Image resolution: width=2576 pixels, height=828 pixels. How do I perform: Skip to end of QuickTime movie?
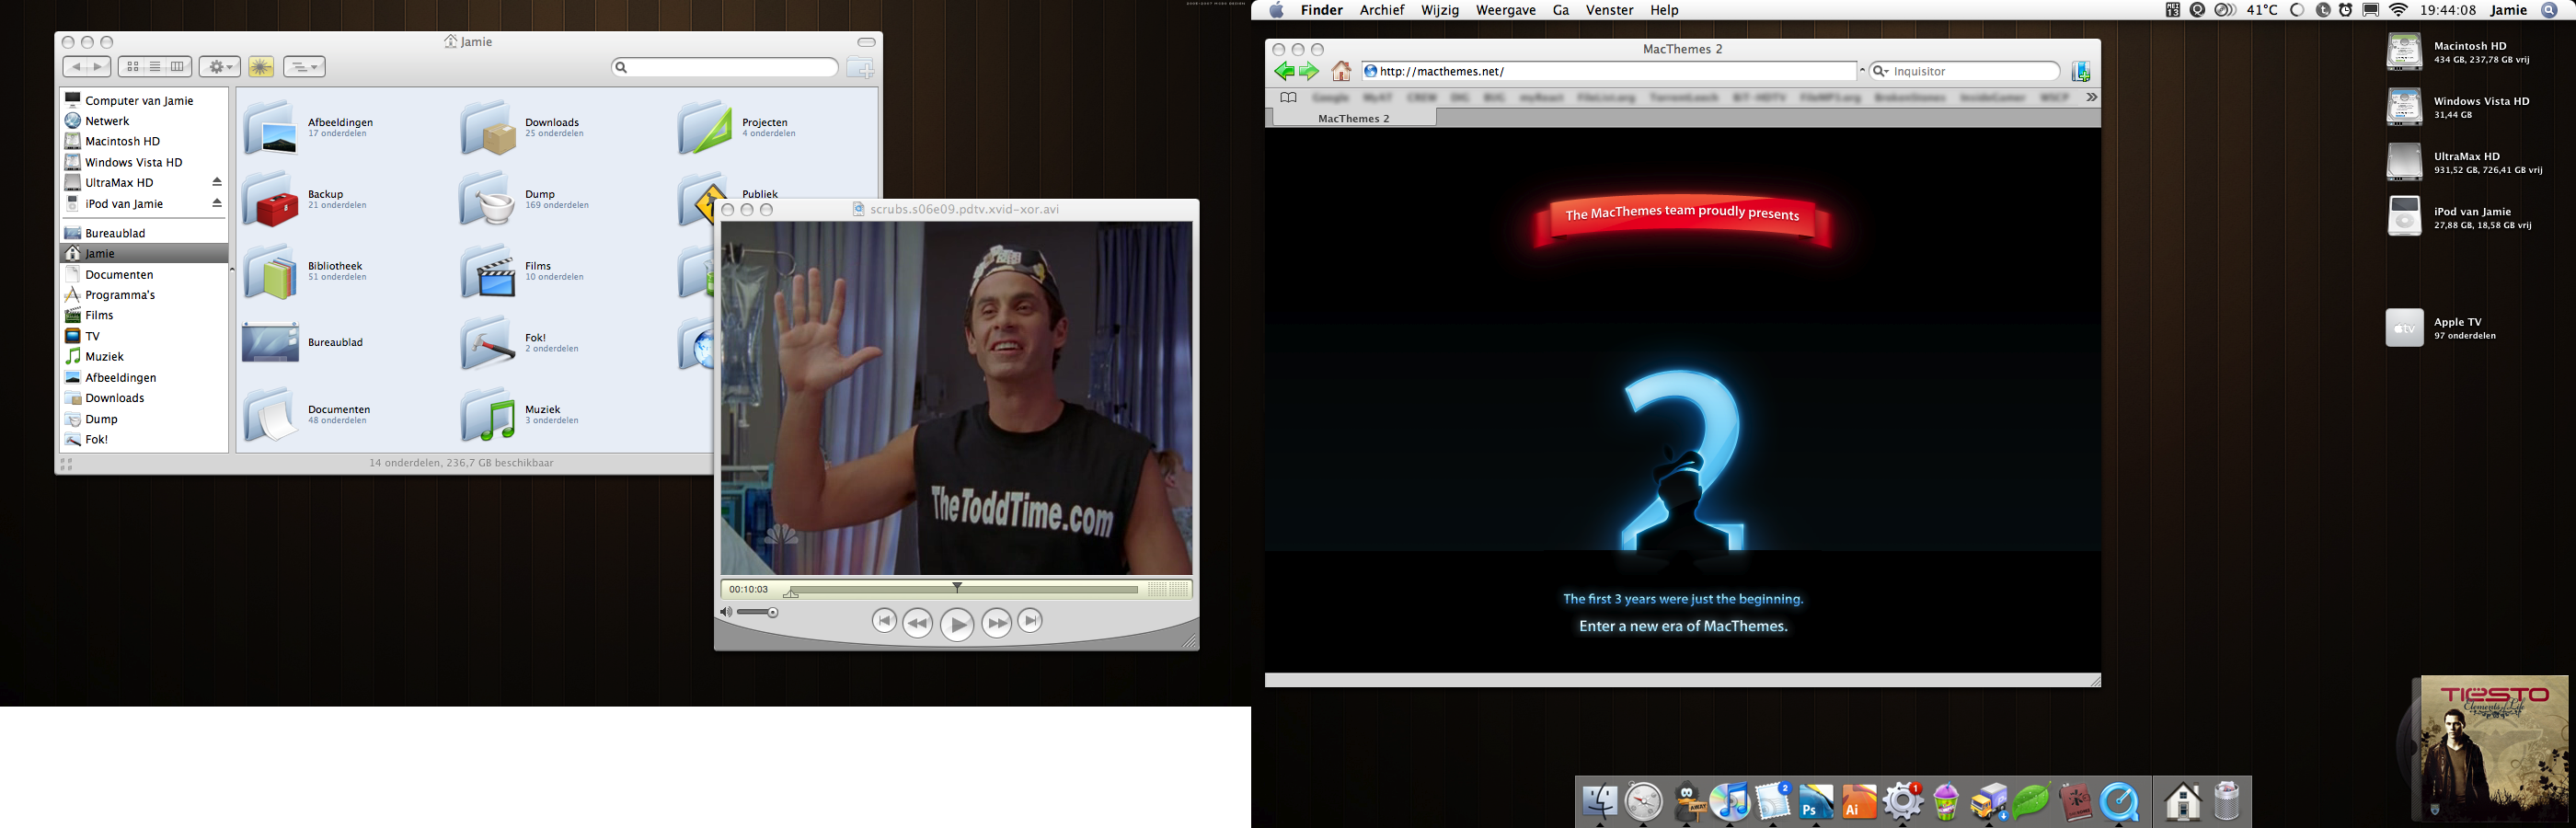coord(1030,621)
